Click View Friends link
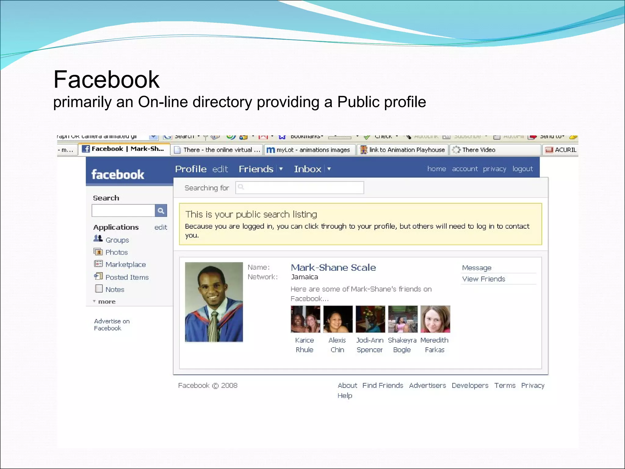The height and width of the screenshot is (469, 625). tap(484, 279)
